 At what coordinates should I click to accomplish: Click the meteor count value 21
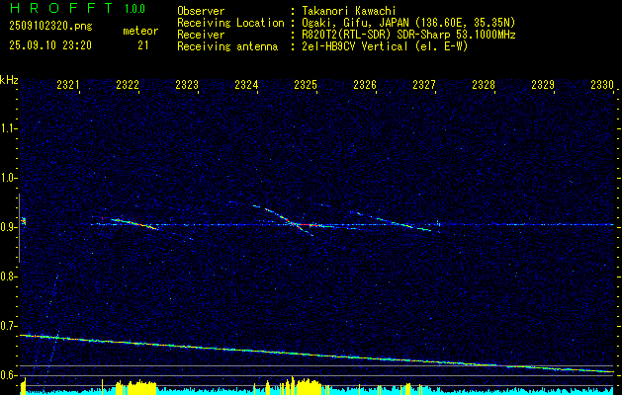click(x=143, y=45)
